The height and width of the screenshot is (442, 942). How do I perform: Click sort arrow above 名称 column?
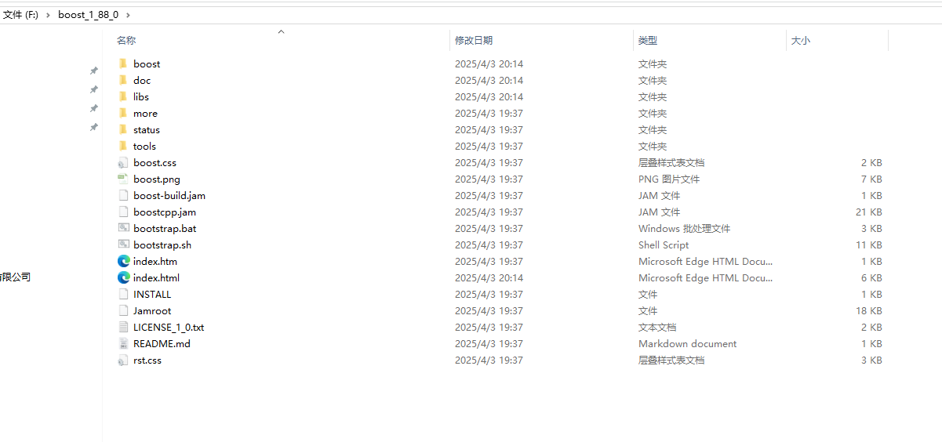[281, 32]
